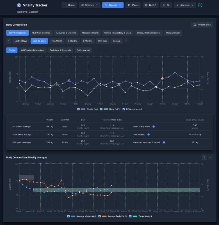Switch to Stress, Rest & Recovery tab
219x225 pixels.
(x=149, y=33)
